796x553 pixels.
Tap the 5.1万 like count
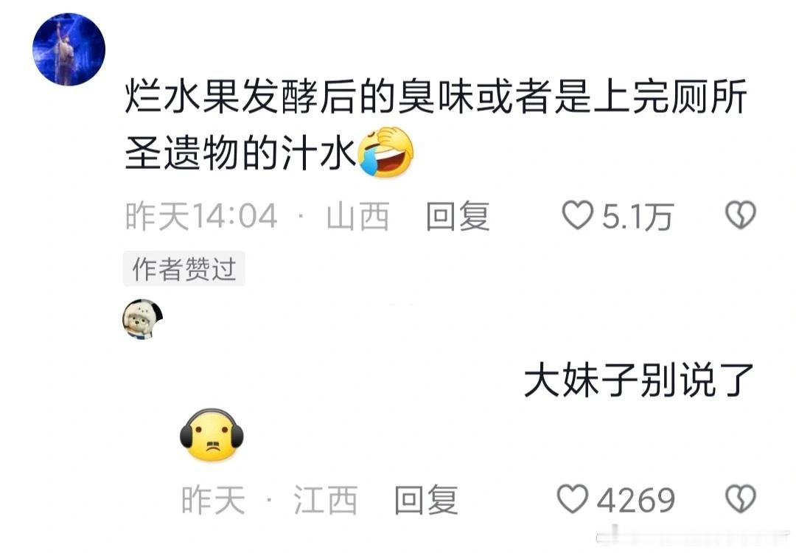point(638,217)
